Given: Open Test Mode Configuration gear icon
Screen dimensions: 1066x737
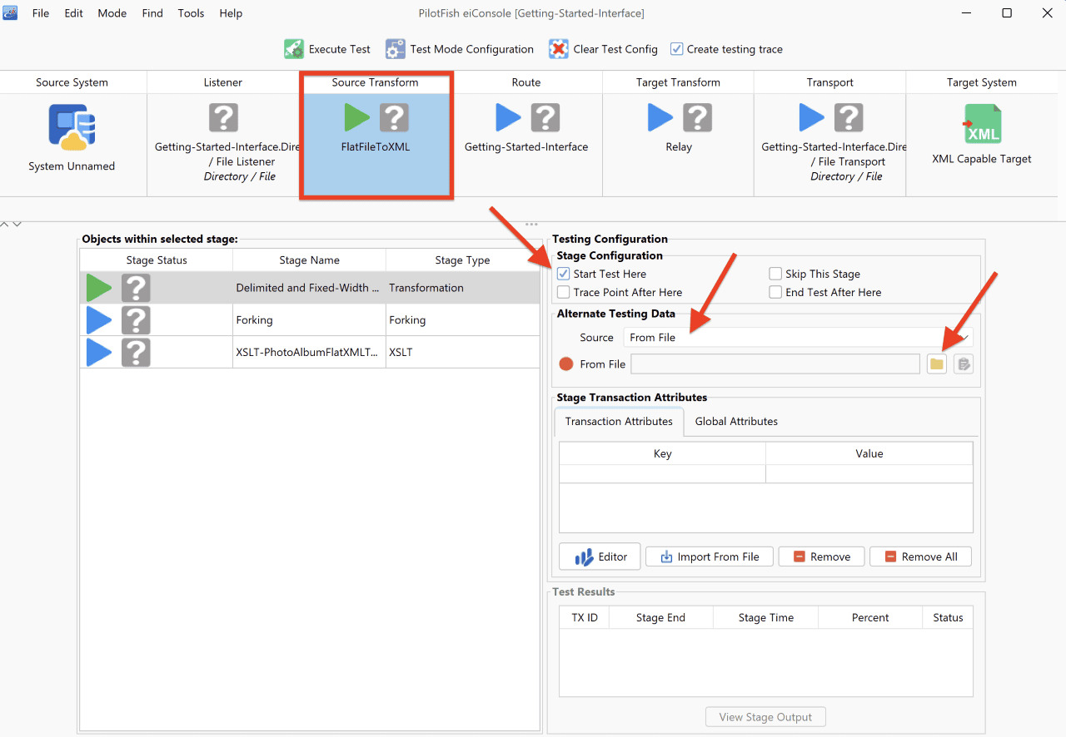Looking at the screenshot, I should [395, 49].
